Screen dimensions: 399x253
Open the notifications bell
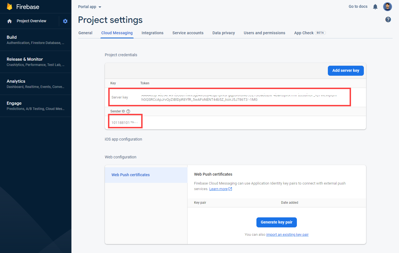pyautogui.click(x=375, y=7)
